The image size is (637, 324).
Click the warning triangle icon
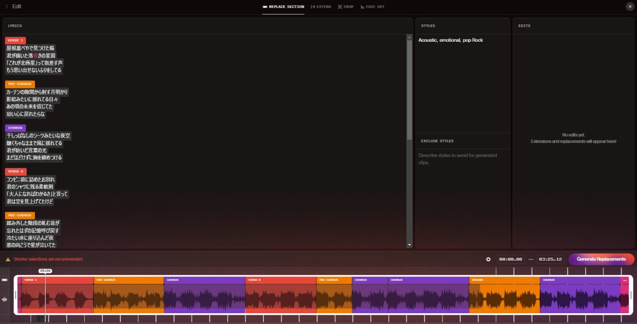pos(8,259)
